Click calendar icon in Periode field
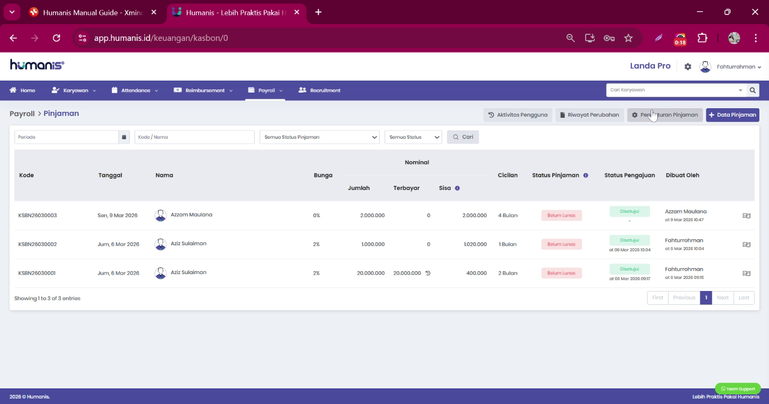The height and width of the screenshot is (404, 769). [x=124, y=137]
